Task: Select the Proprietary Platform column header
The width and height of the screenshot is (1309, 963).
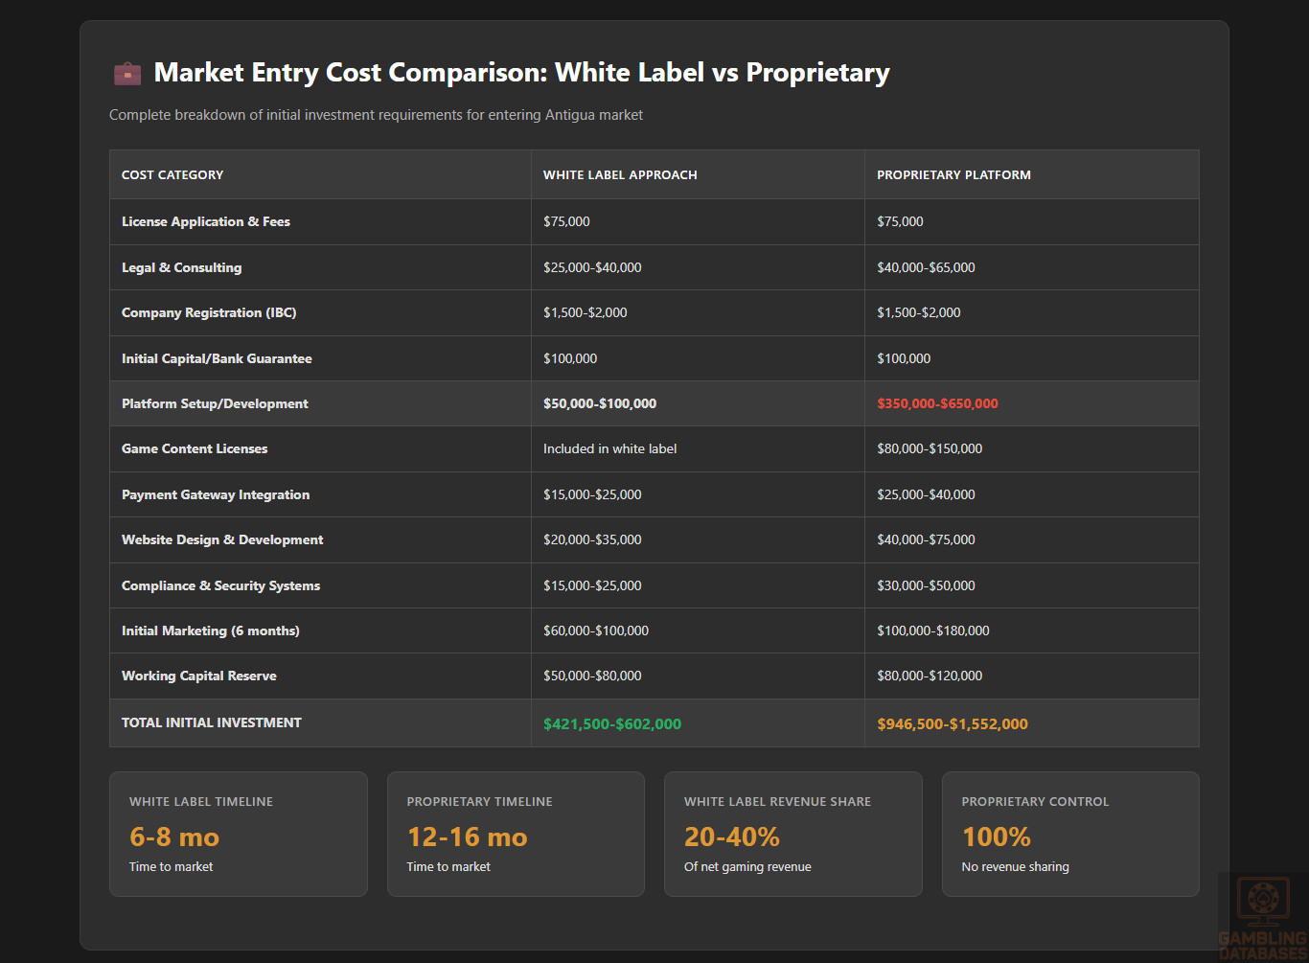Action: tap(953, 175)
